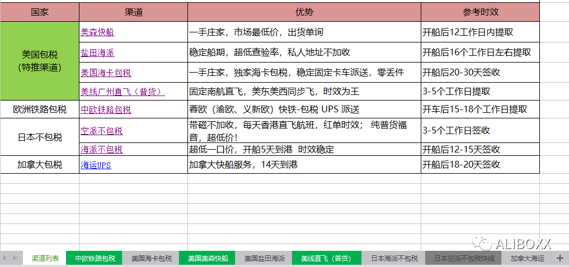
Task: Follow the 盐田海派 hyperlink
Action: pyautogui.click(x=97, y=53)
